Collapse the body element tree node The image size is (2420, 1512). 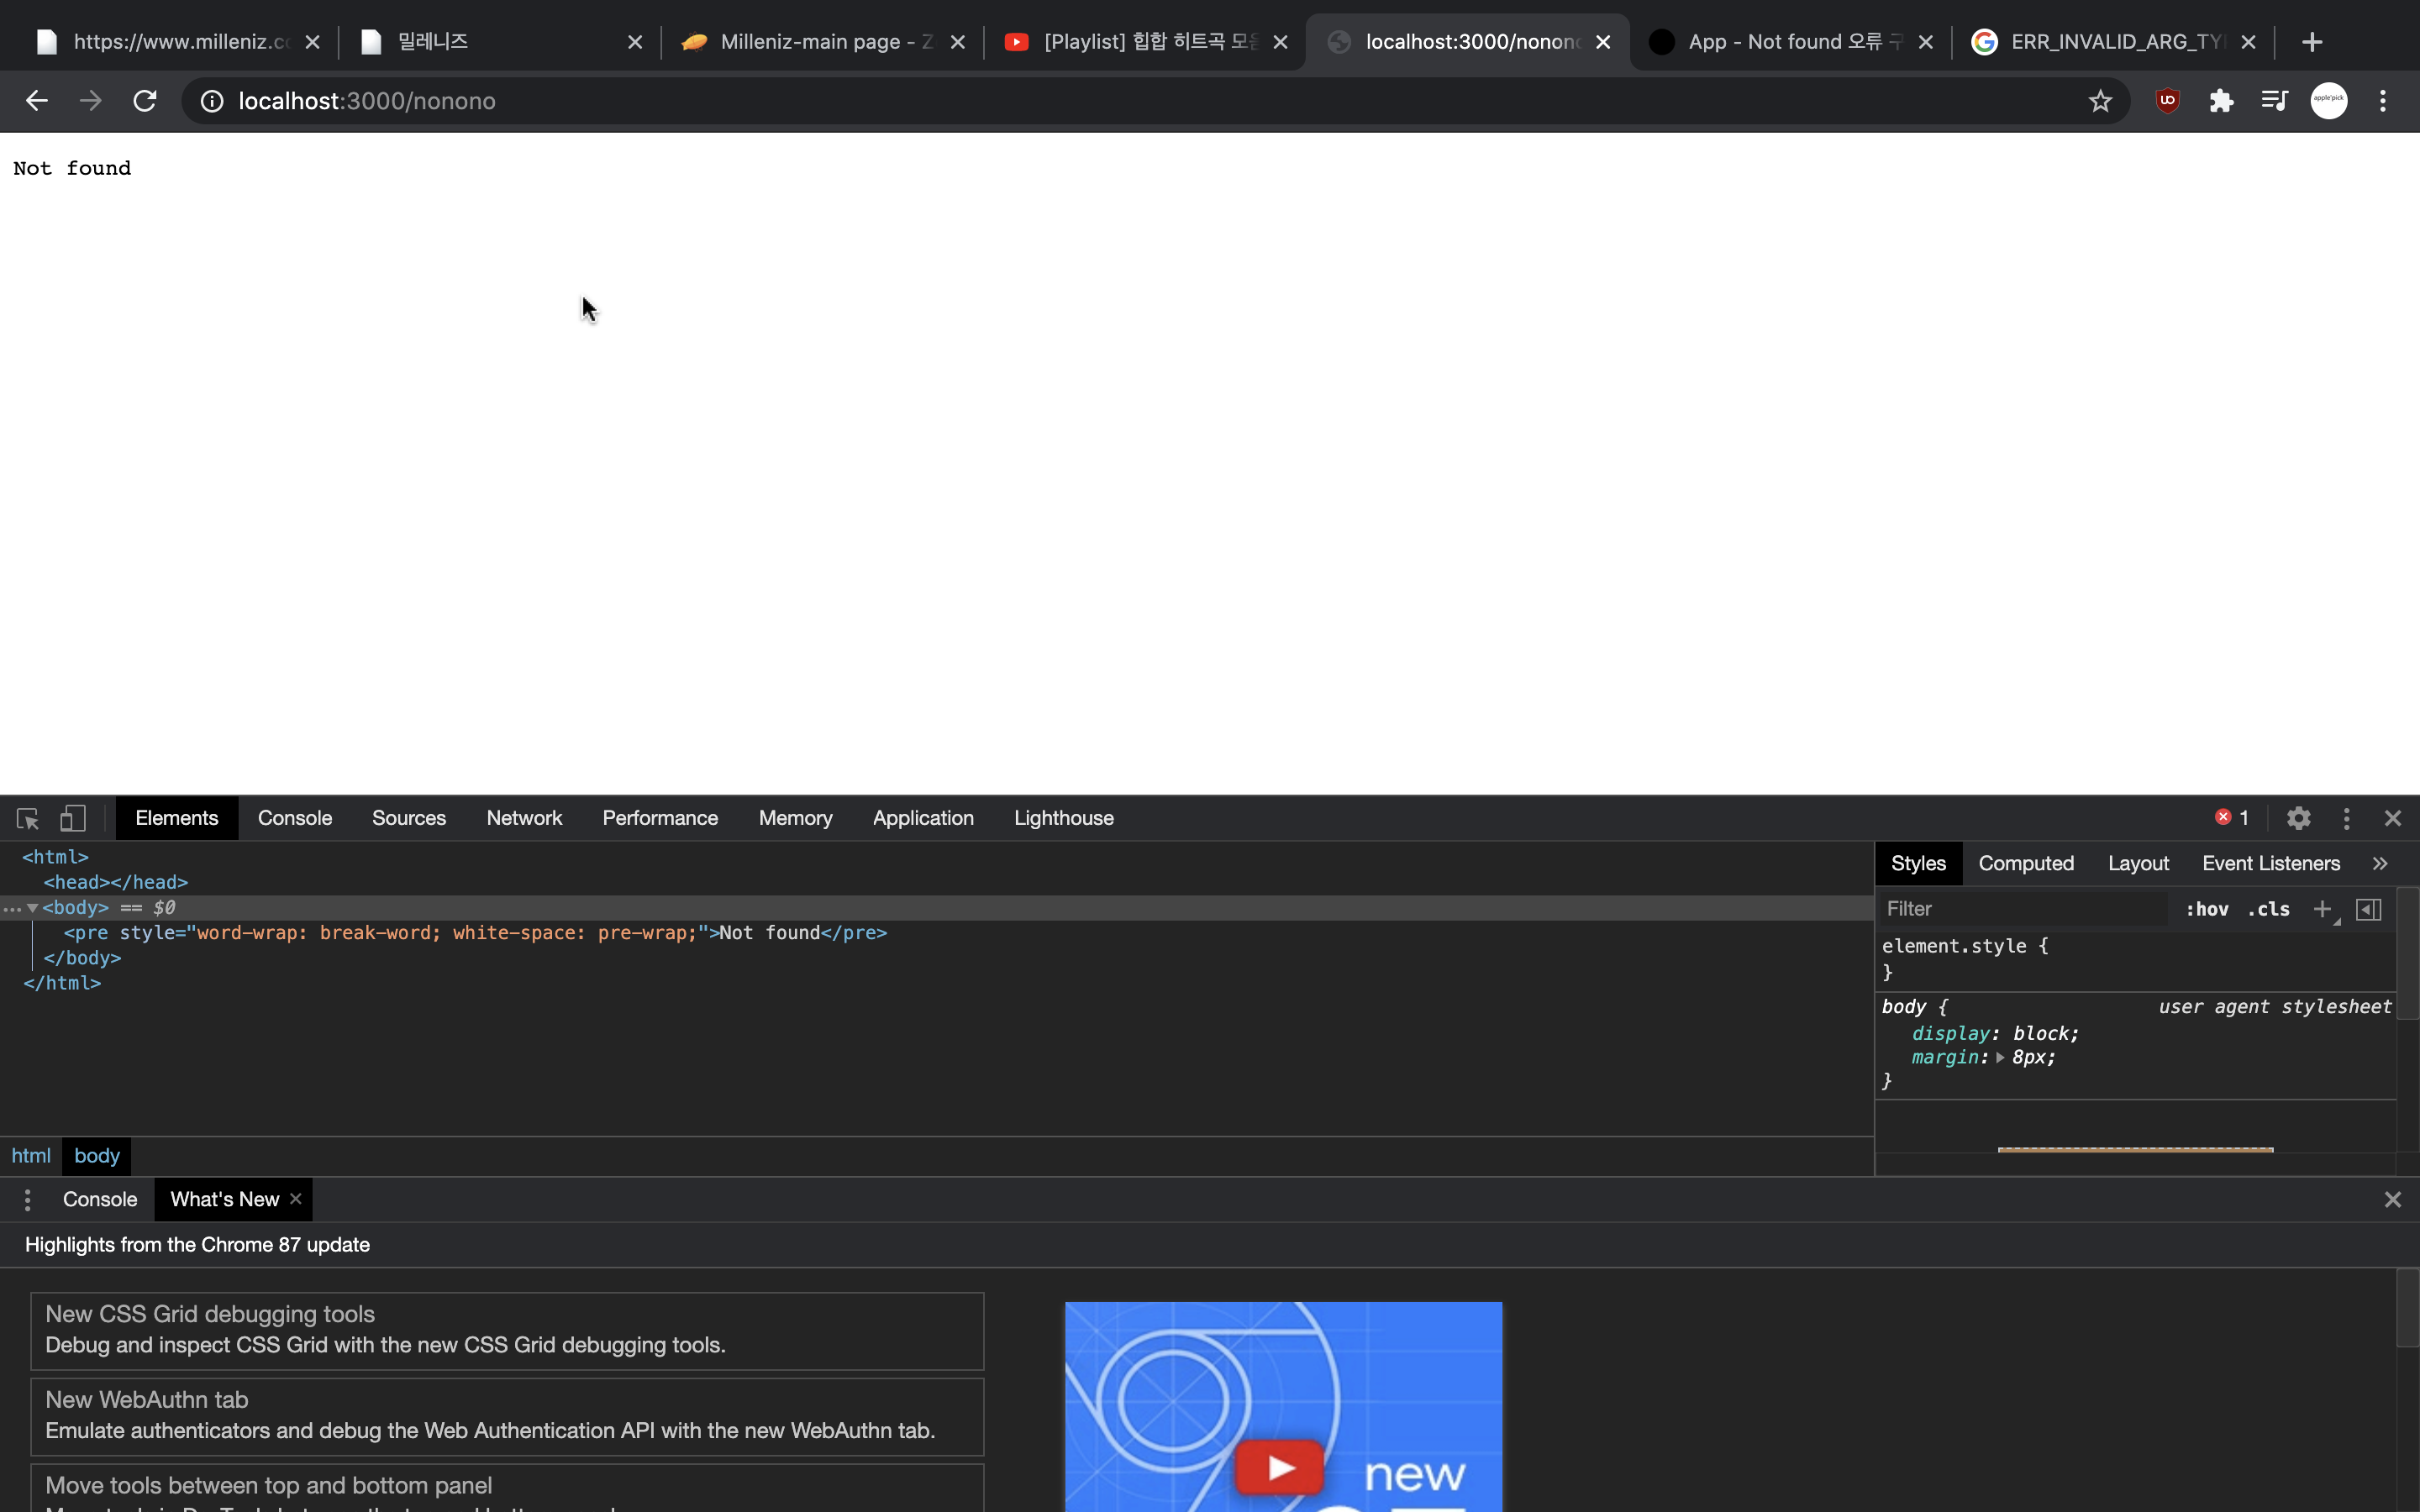coord(33,908)
